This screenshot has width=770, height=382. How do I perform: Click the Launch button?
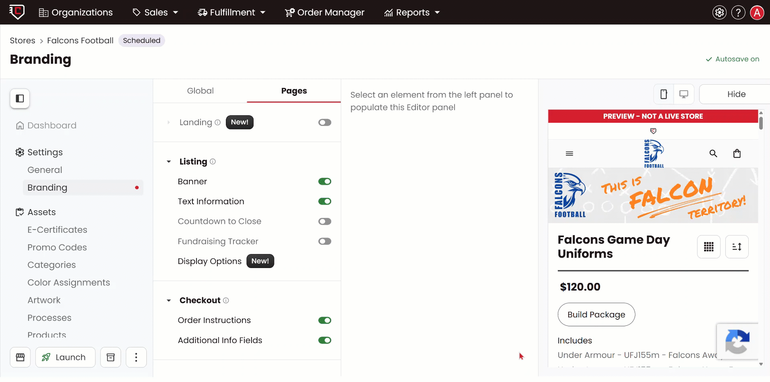(x=66, y=357)
